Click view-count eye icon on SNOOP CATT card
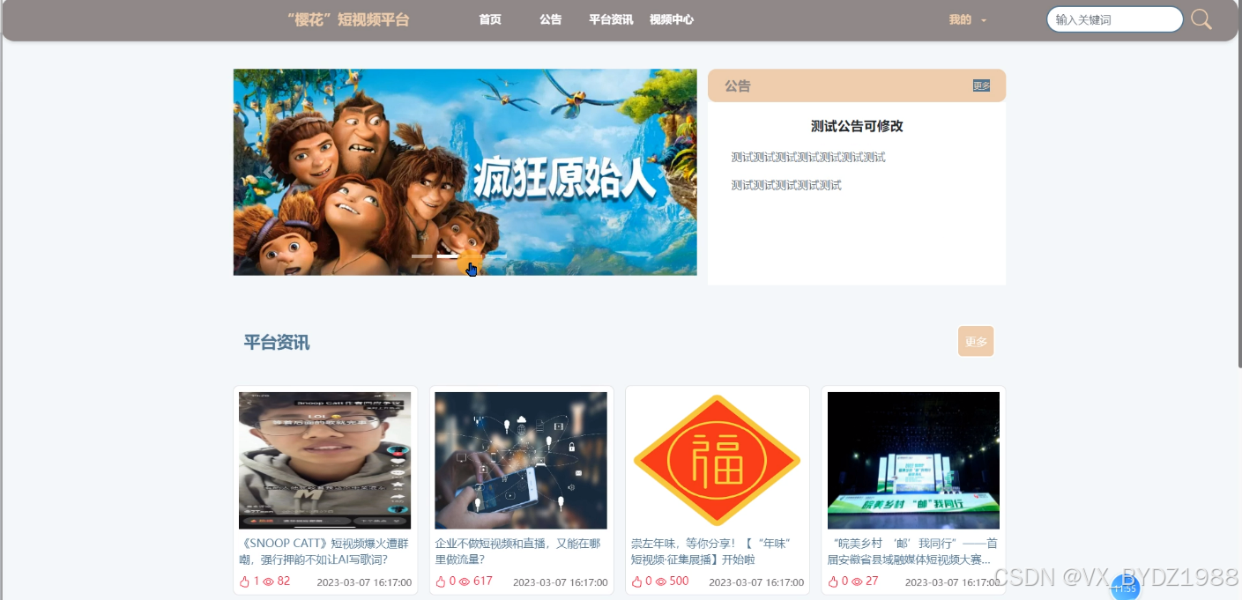 pyautogui.click(x=269, y=581)
